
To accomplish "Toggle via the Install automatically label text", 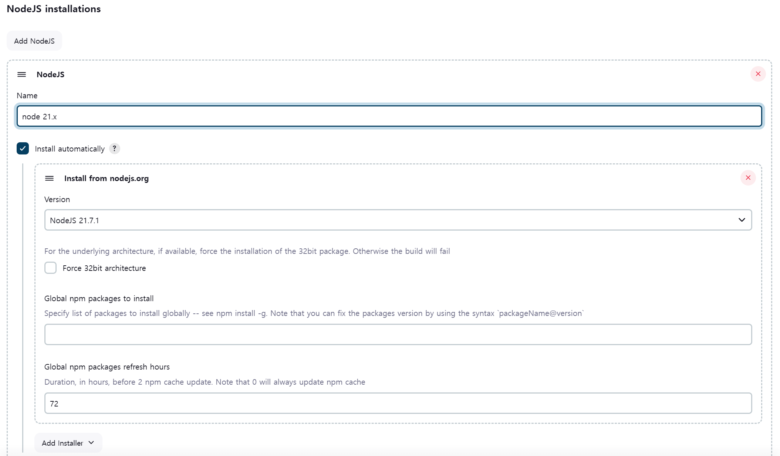I will [70, 149].
